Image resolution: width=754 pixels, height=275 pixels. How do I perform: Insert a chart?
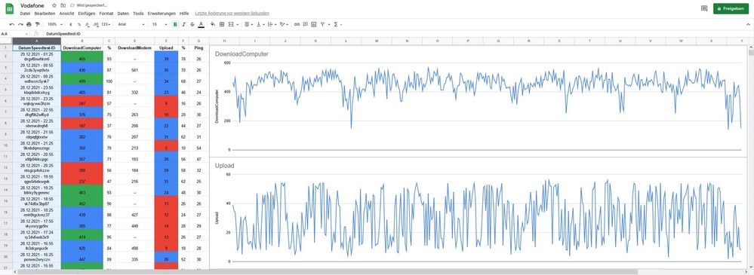click(x=313, y=24)
